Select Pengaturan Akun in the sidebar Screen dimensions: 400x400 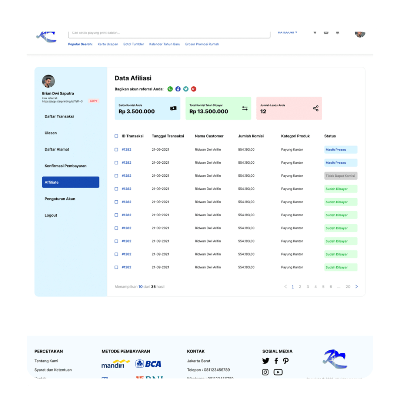[x=60, y=199]
